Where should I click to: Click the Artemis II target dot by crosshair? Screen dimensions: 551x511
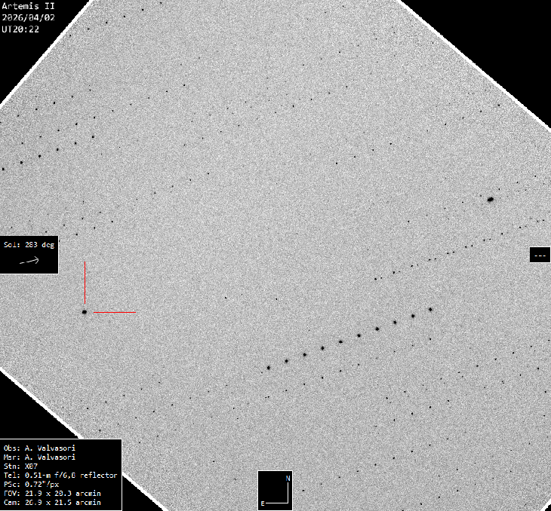coord(85,311)
